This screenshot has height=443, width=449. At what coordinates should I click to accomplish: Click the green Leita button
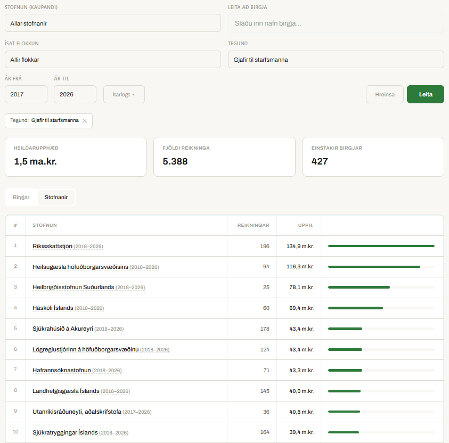point(426,94)
